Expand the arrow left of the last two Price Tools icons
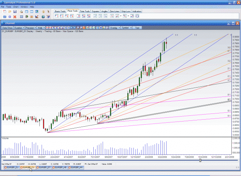 click(x=128, y=16)
